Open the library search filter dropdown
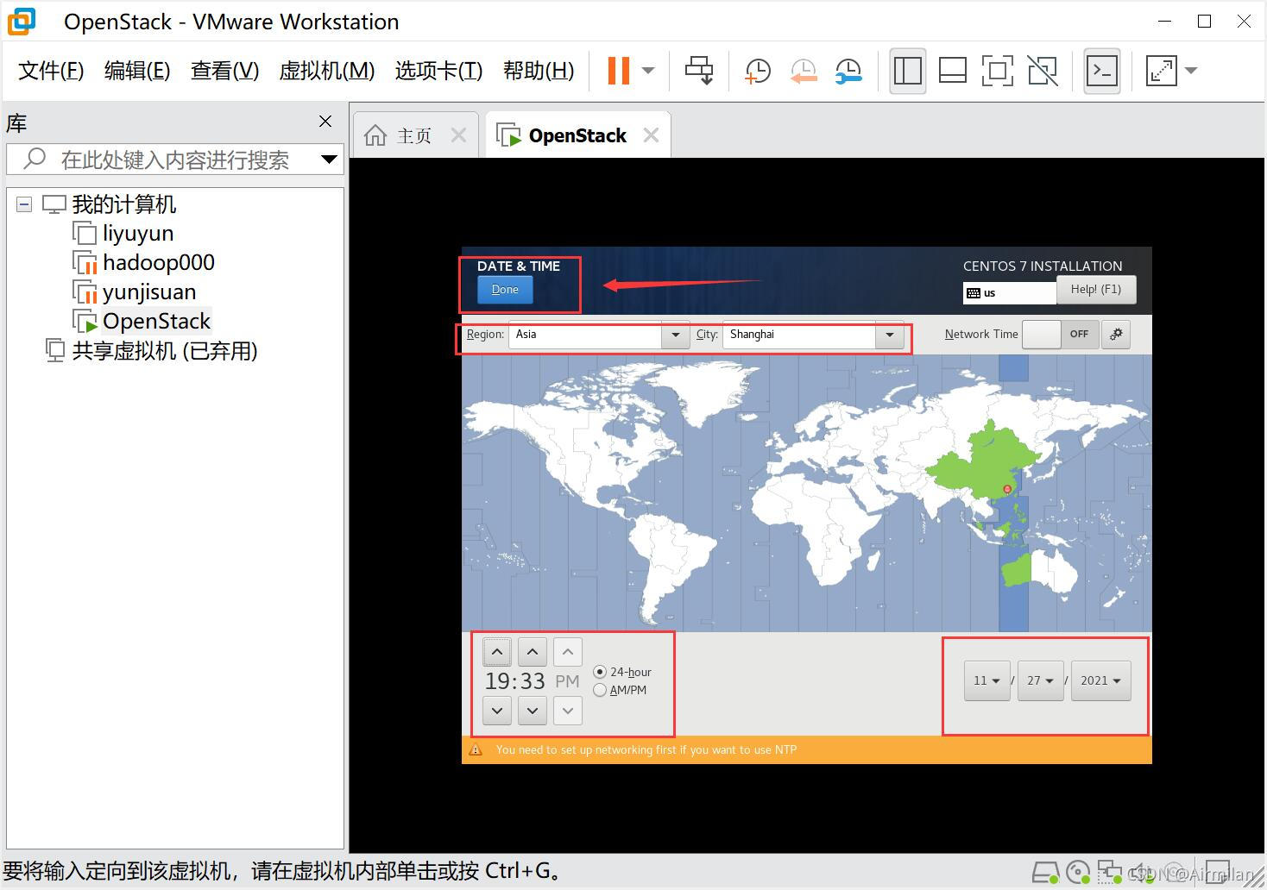Image resolution: width=1267 pixels, height=890 pixels. [329, 160]
